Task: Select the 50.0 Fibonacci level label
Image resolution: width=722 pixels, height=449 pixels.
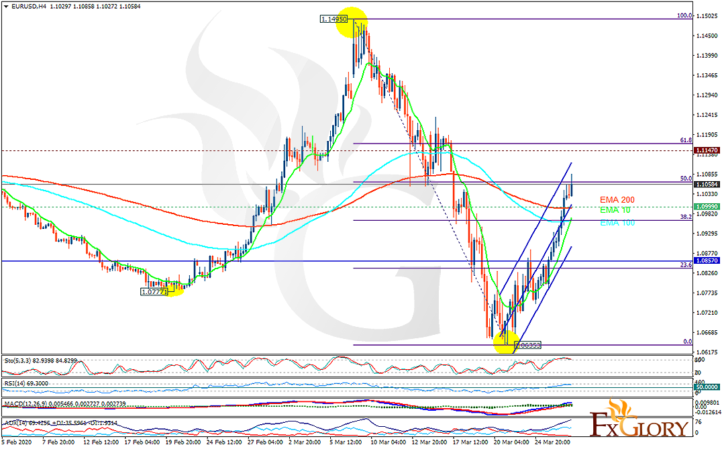Action: point(686,179)
